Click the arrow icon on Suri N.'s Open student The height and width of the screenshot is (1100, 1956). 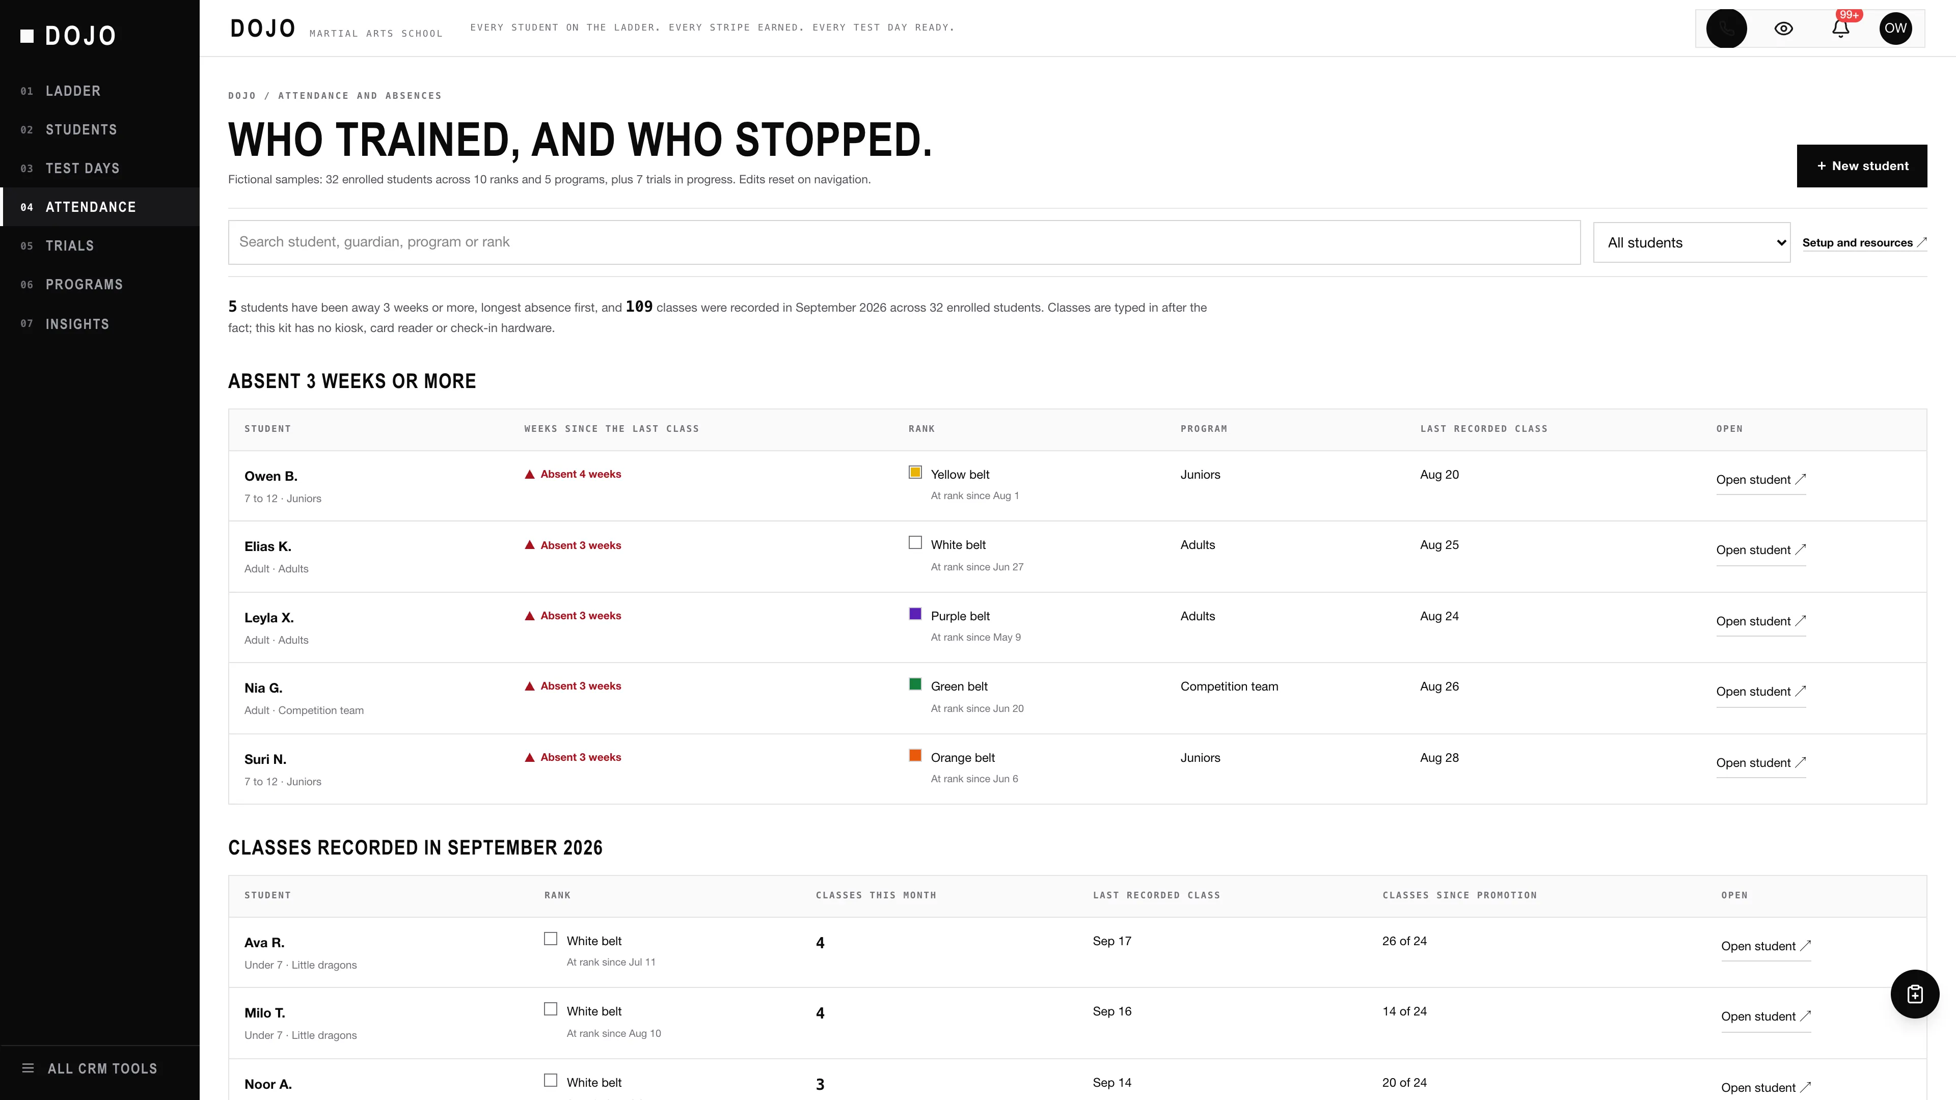coord(1800,762)
